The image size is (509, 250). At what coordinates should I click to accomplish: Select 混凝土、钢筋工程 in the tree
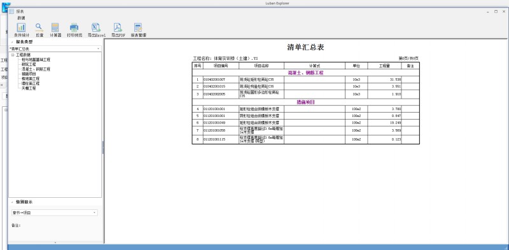pyautogui.click(x=36, y=69)
